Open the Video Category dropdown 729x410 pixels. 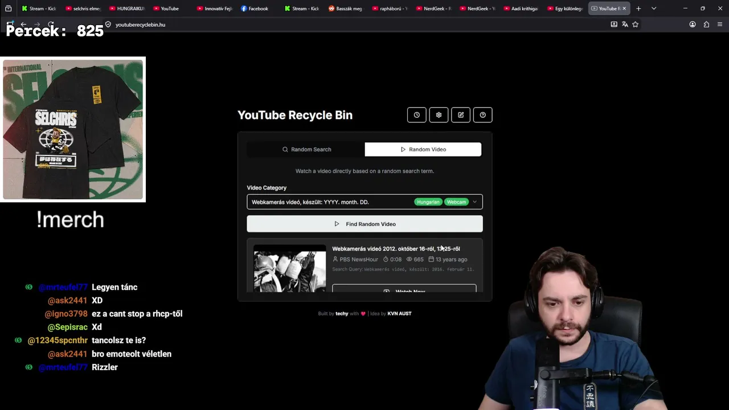click(364, 202)
